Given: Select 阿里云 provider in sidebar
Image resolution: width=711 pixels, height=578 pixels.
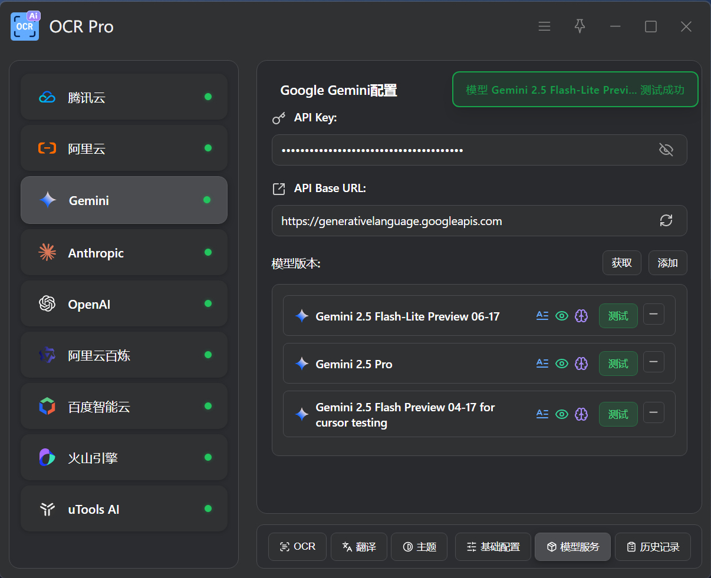Looking at the screenshot, I should pyautogui.click(x=124, y=148).
